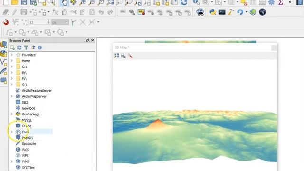Click the green stacked layers plugin icon

[x=253, y=12]
